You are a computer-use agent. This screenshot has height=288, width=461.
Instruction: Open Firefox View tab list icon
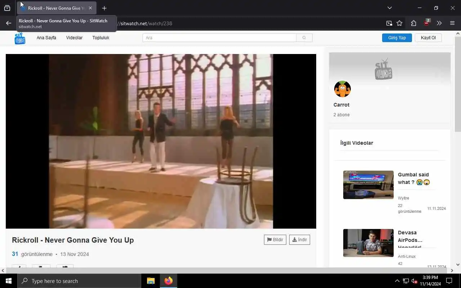click(x=7, y=8)
